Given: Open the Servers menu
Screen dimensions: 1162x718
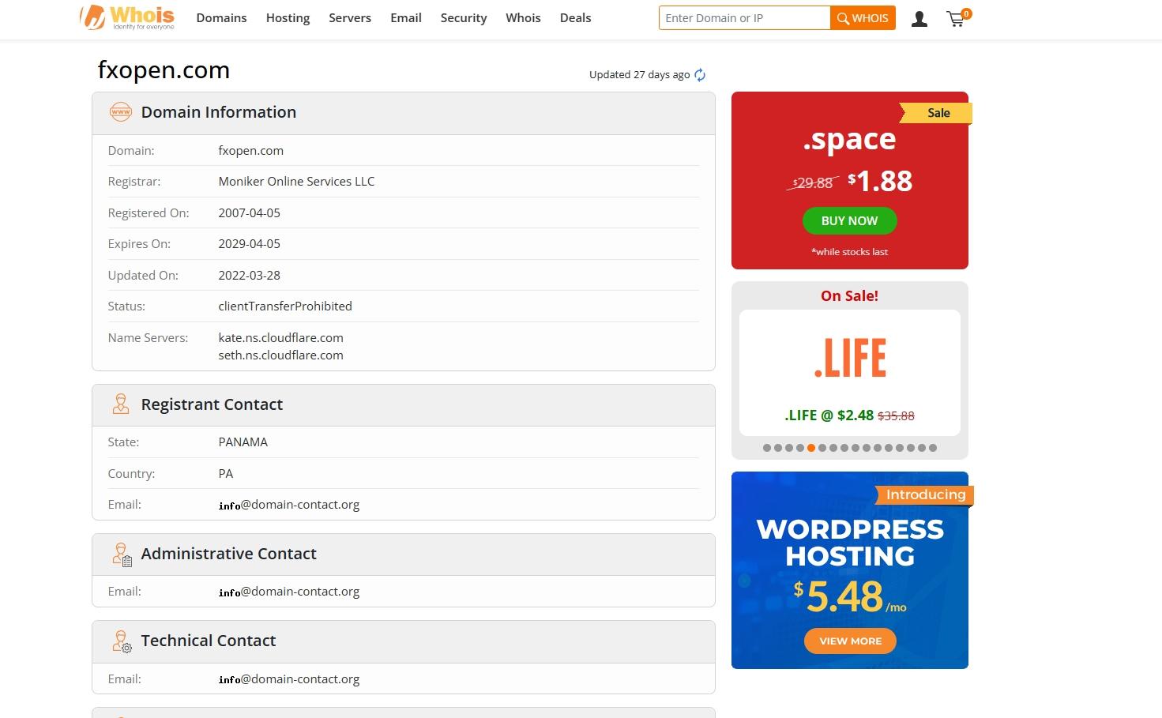Looking at the screenshot, I should tap(350, 17).
